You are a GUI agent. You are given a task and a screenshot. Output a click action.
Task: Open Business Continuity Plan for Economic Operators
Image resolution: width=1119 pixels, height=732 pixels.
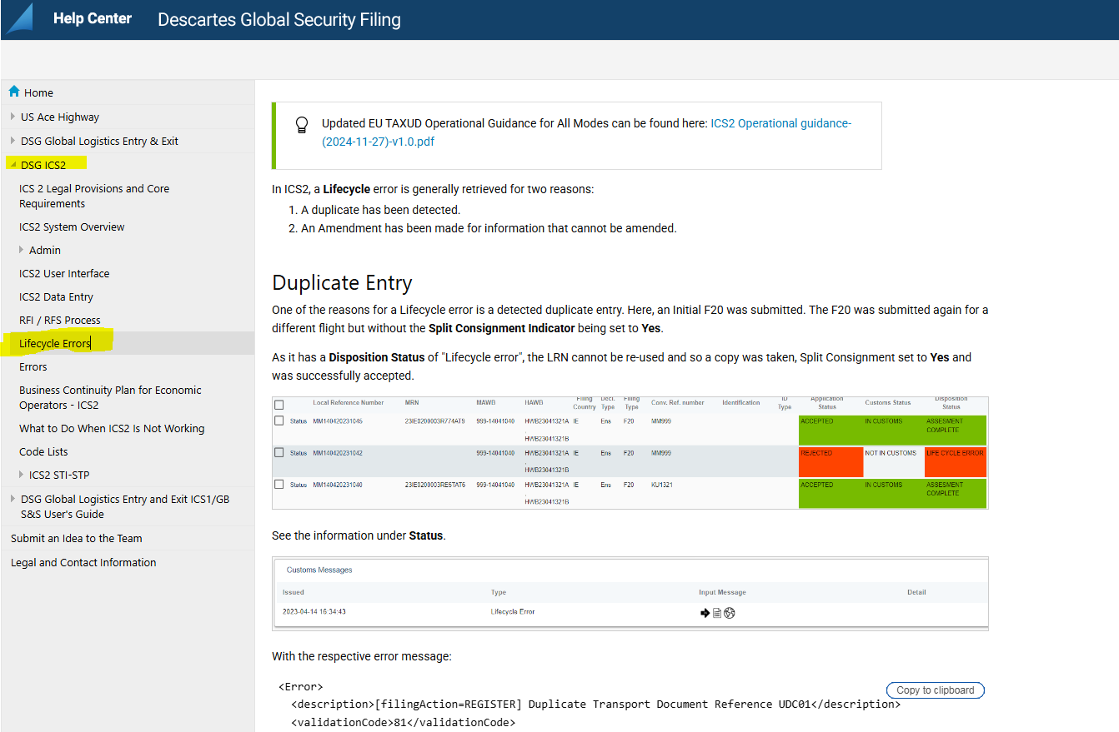pos(110,397)
